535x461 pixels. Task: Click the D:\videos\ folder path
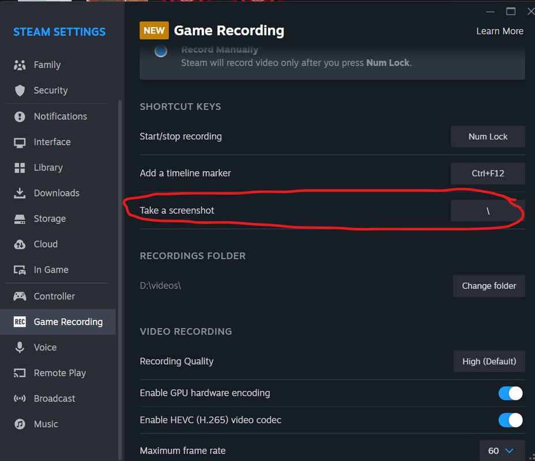(160, 285)
